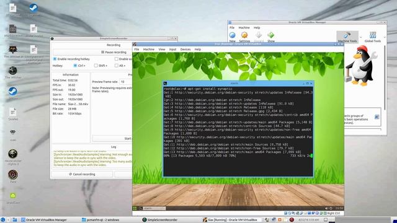Open the top Steam desktop icon
The width and height of the screenshot is (397, 223).
[33, 8]
